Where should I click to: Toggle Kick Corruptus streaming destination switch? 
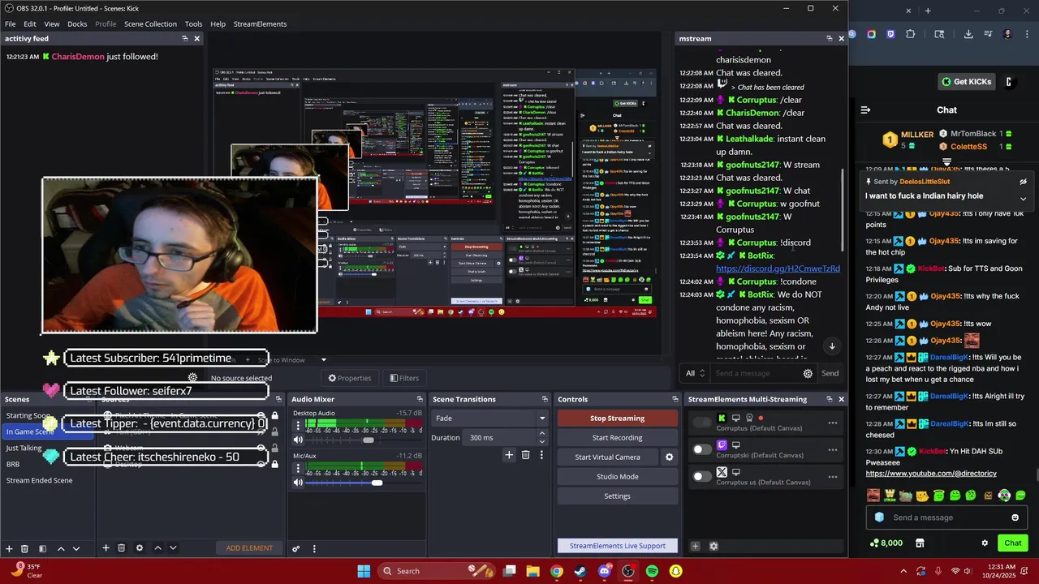(702, 422)
